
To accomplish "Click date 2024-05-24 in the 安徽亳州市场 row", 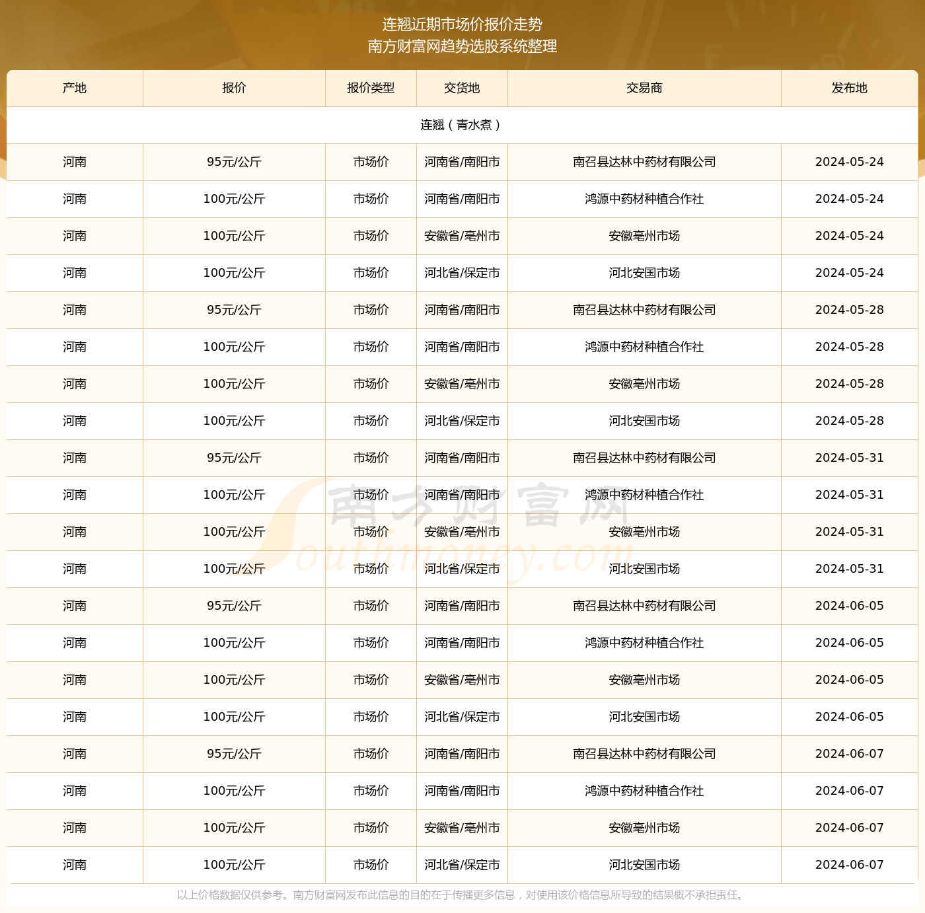I will pyautogui.click(x=849, y=236).
